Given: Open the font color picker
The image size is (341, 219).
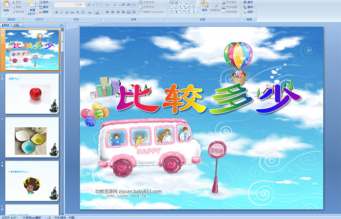Looking at the screenshot, I should [98, 12].
